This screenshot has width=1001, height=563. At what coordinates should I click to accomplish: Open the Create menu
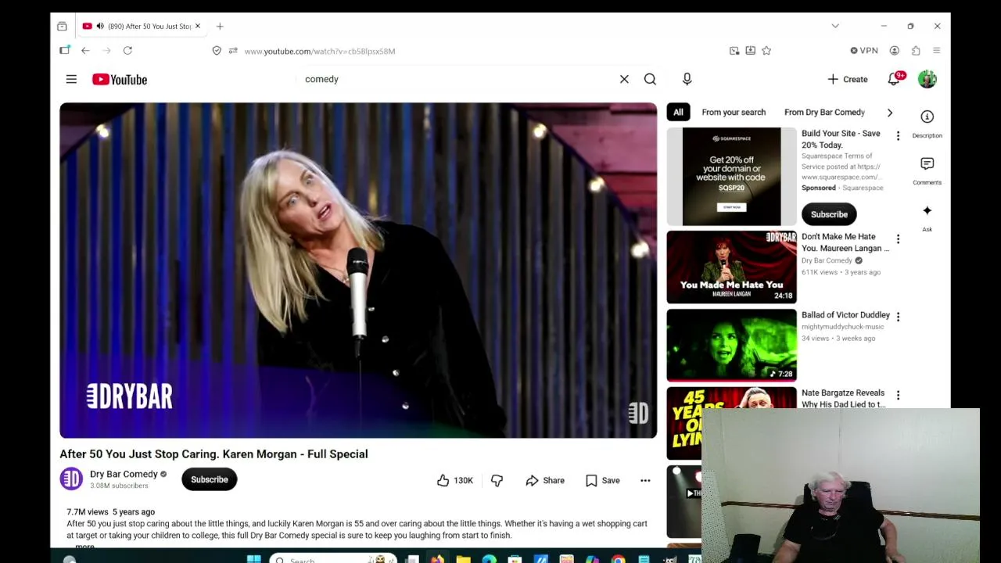click(848, 79)
